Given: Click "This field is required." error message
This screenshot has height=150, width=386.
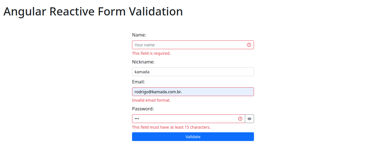Looking at the screenshot, I should coord(151,53).
